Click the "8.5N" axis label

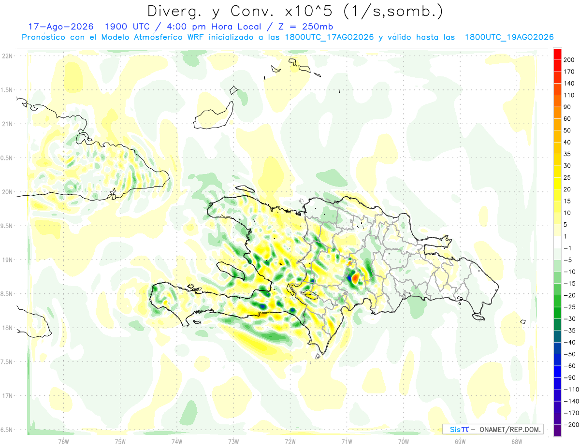[x=7, y=294]
